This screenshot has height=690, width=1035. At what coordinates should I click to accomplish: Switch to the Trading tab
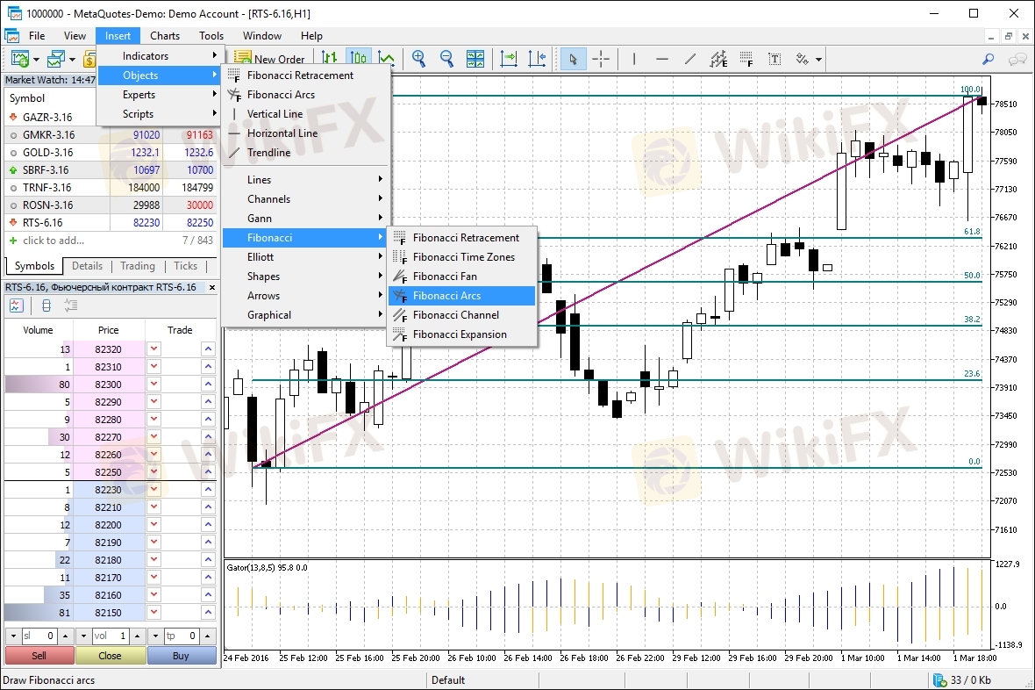point(138,266)
